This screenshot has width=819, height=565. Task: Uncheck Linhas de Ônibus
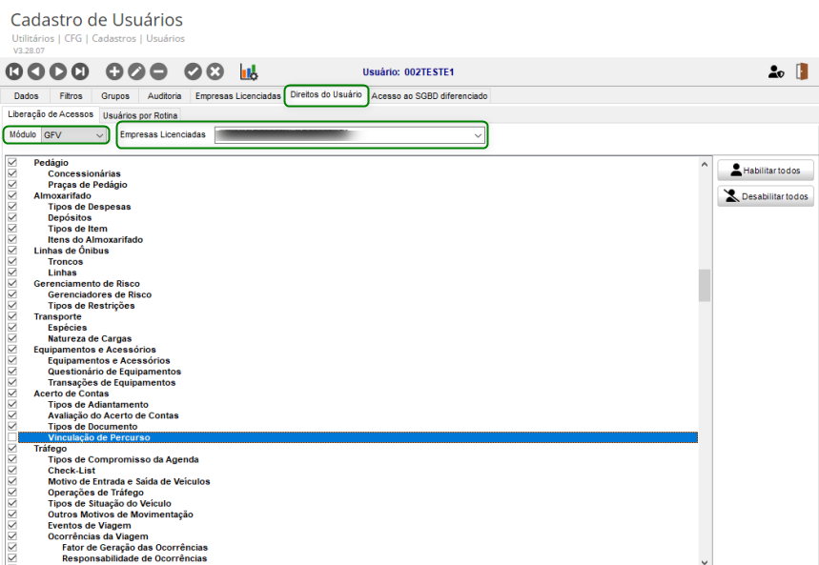pos(12,251)
